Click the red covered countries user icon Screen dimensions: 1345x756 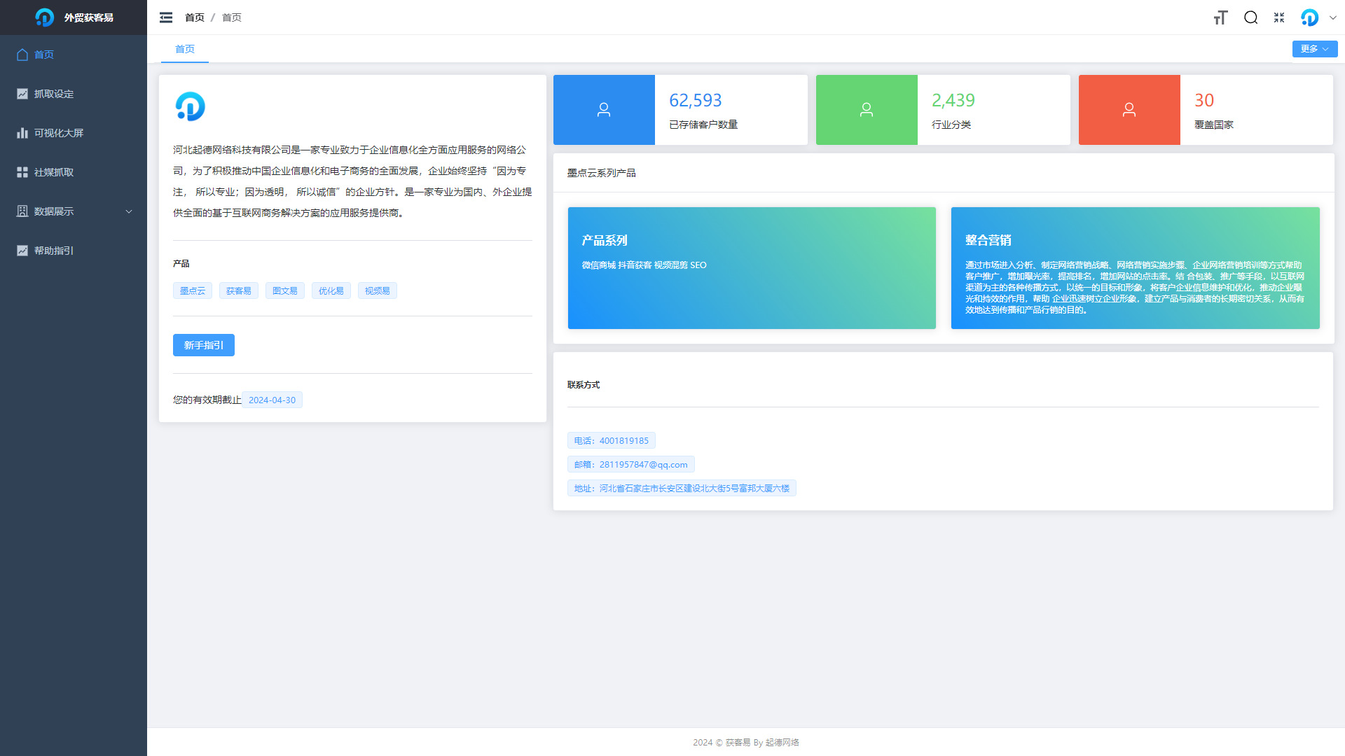click(x=1129, y=110)
